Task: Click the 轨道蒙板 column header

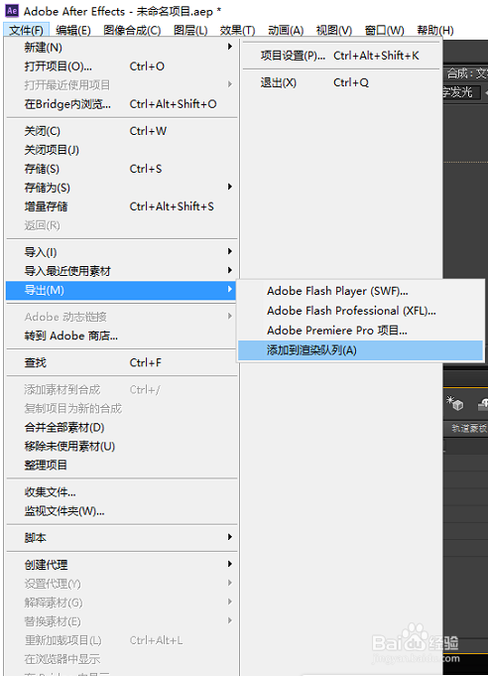Action: 468,428
